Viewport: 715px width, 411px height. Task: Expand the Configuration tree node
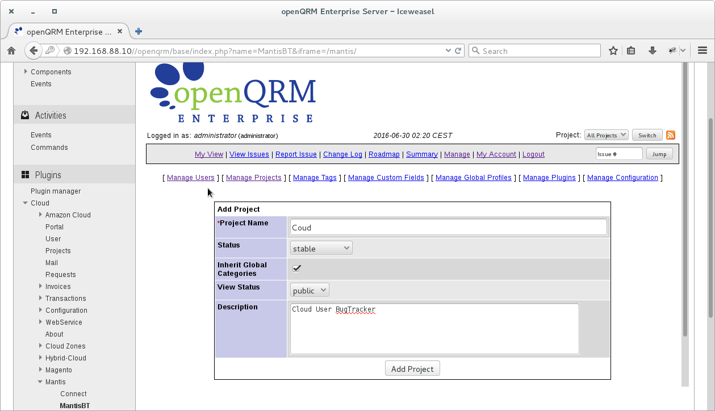pyautogui.click(x=40, y=310)
